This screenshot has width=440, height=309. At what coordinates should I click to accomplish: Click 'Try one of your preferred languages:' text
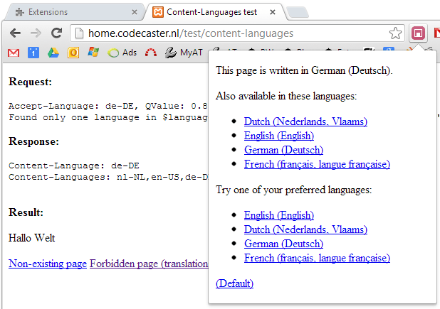[294, 190]
